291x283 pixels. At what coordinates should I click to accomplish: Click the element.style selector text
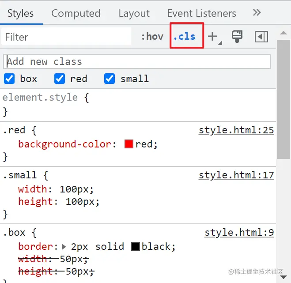tap(40, 98)
